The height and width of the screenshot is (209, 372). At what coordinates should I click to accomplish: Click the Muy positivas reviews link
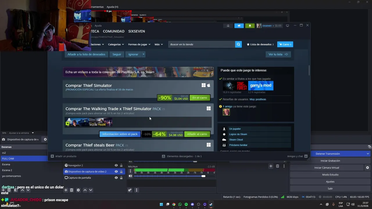(x=258, y=99)
